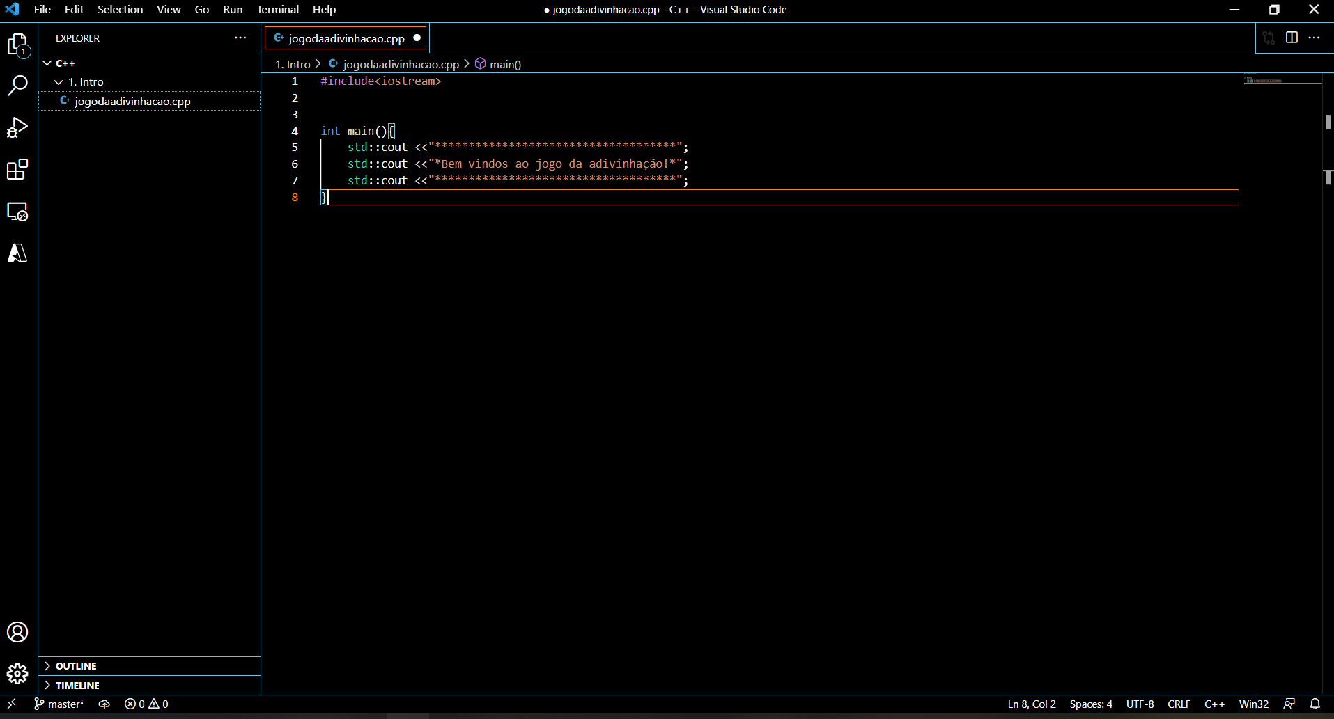This screenshot has height=719, width=1334.
Task: Expand the OUTLINE section
Action: coord(149,666)
